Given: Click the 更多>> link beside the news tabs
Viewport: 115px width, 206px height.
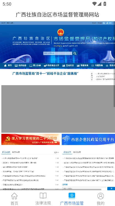Looking at the screenshot, I should [x=57, y=152].
